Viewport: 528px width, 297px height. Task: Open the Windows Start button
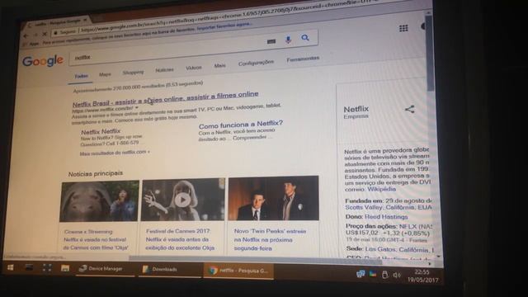11,267
